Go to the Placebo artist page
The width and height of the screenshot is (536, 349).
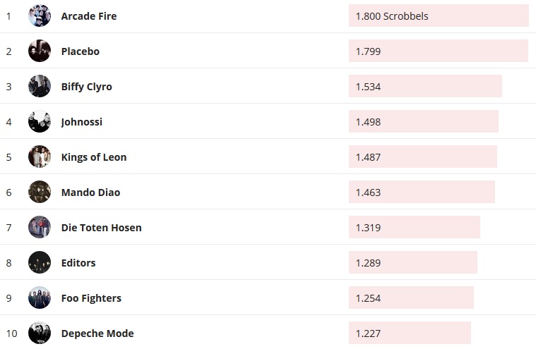(81, 51)
